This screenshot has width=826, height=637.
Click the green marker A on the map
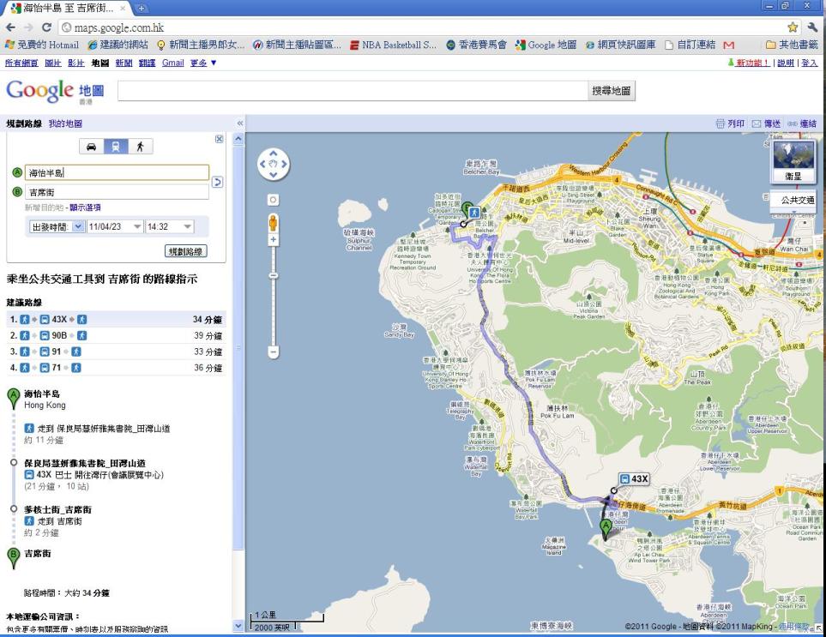(x=606, y=529)
